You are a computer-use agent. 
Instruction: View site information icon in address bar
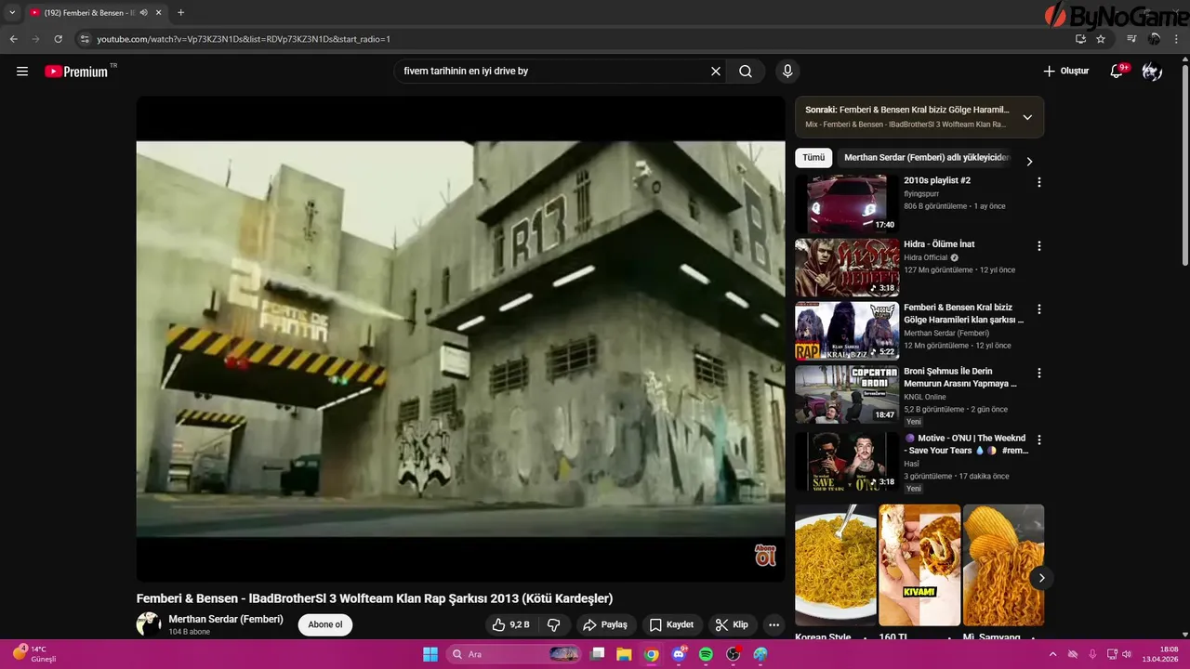click(x=85, y=39)
